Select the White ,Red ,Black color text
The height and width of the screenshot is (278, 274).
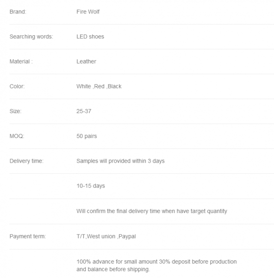tap(99, 86)
